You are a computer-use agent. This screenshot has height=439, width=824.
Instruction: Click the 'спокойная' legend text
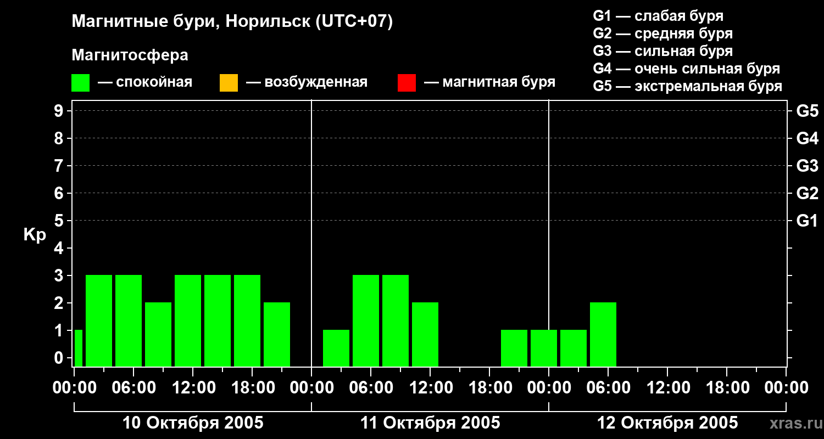[154, 82]
